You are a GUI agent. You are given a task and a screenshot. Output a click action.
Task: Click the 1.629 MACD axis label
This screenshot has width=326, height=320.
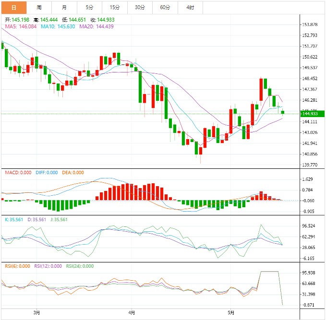(x=307, y=179)
